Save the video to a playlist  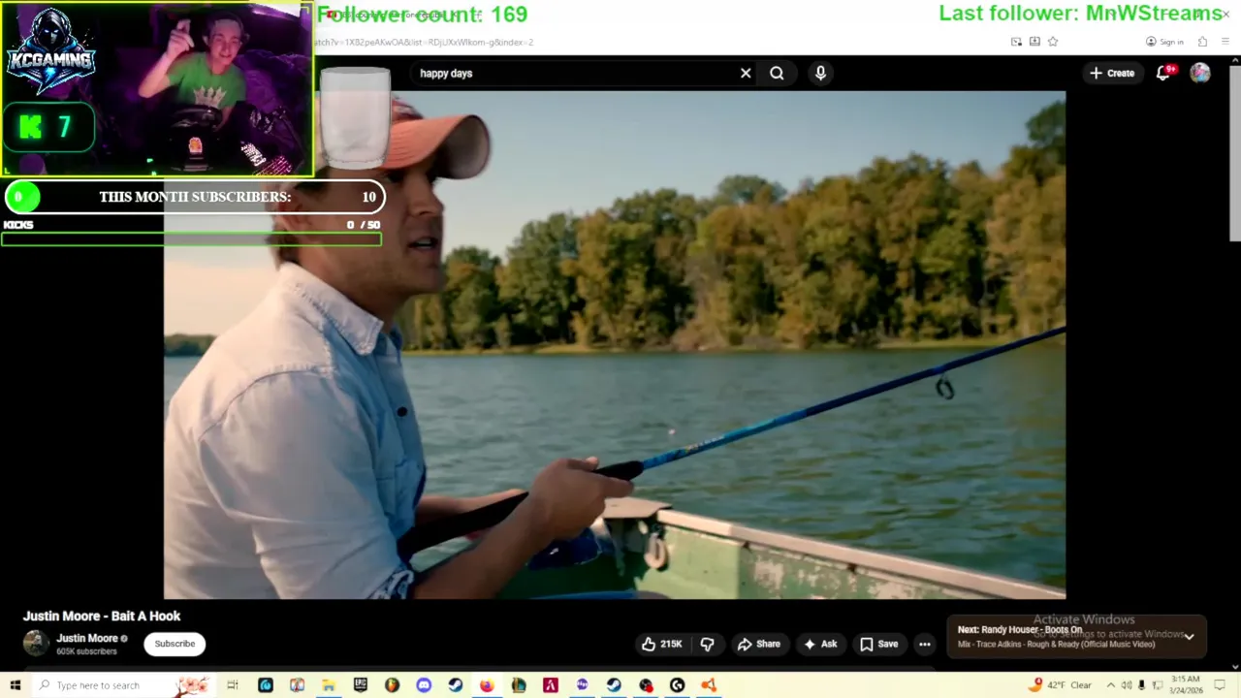tap(878, 644)
